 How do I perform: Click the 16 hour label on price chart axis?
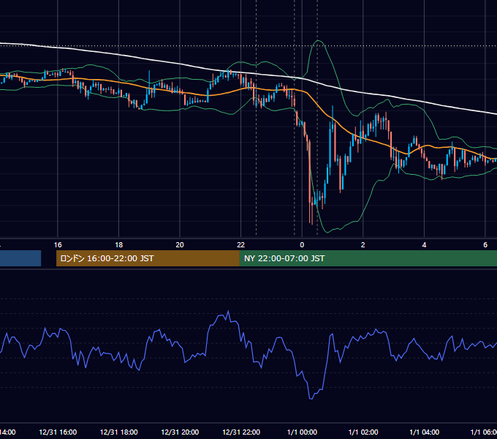click(58, 245)
